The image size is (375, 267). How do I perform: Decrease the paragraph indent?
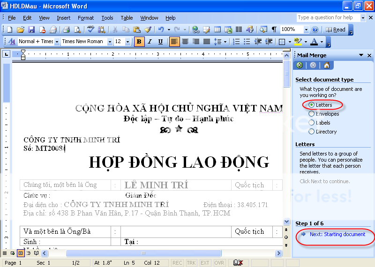258,42
